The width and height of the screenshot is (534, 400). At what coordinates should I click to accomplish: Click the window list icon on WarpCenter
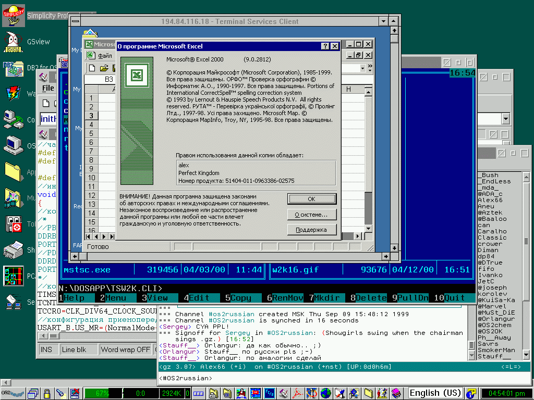point(33,394)
